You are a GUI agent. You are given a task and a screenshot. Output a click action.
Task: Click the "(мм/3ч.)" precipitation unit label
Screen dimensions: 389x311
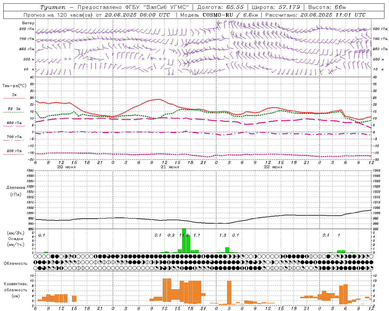click(15, 233)
